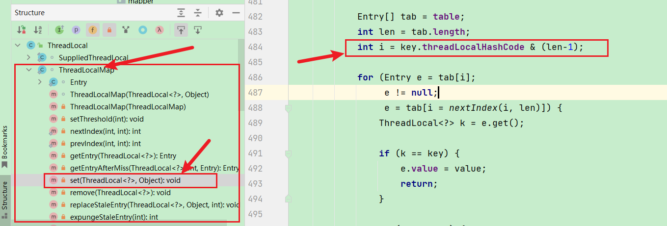Select getEntry(ThreadLocal<?>): Entry method

(123, 156)
